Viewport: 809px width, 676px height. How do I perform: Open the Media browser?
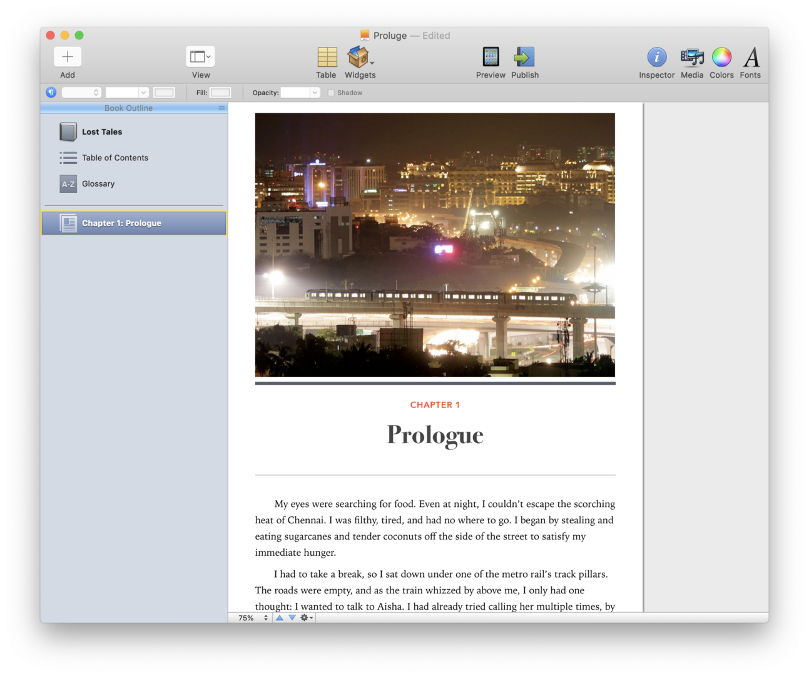pos(692,57)
